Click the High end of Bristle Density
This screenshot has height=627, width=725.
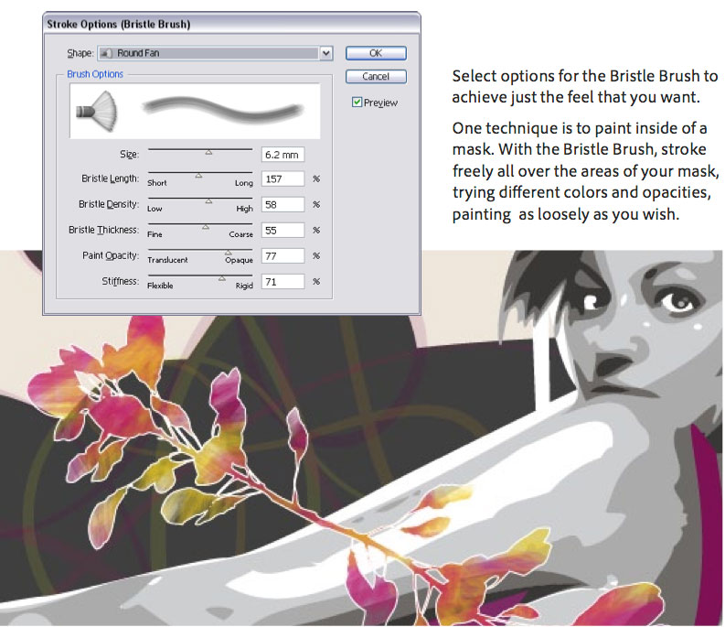[245, 209]
